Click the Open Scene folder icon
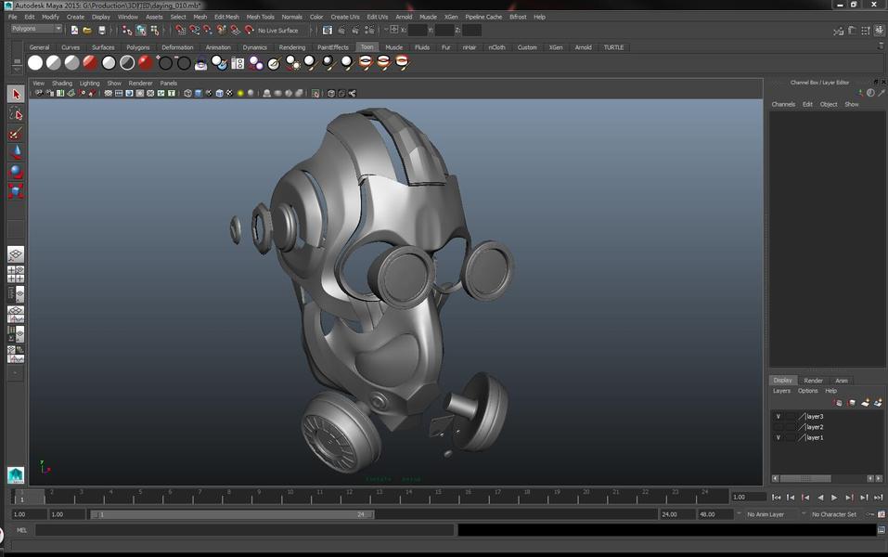The width and height of the screenshot is (888, 557). 87,31
